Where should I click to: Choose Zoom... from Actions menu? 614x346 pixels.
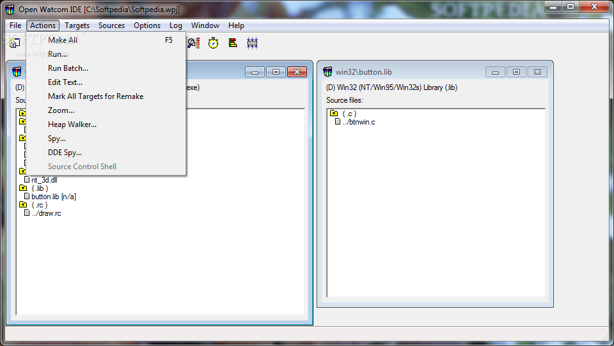point(106,110)
